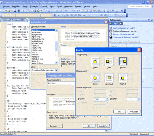The image size is (154, 136).
Task: Click the Align Left icon
Action: [x=67, y=15]
